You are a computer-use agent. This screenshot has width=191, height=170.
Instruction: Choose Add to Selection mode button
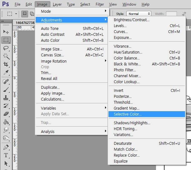click(32, 14)
